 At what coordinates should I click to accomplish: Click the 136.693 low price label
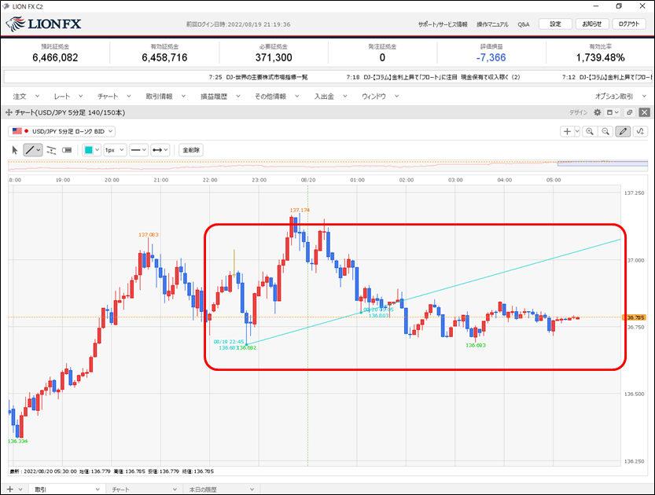point(476,346)
